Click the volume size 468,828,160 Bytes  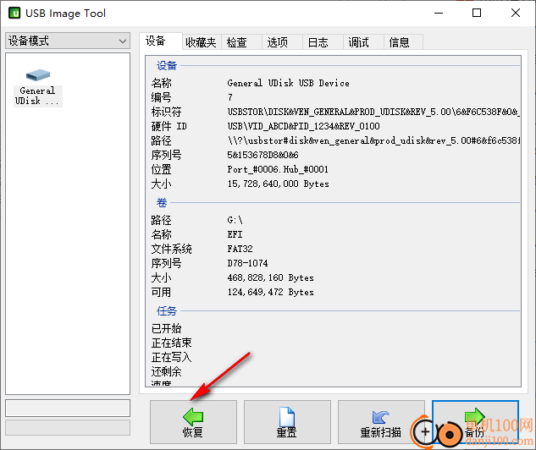[x=270, y=277]
